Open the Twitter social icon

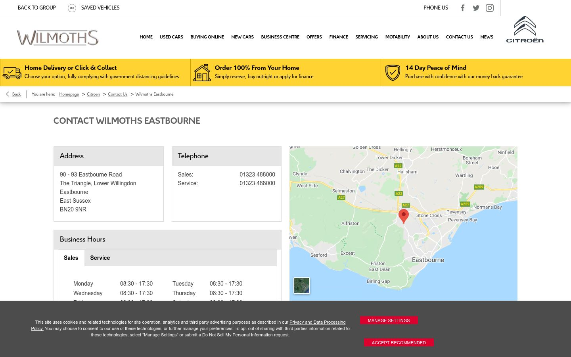tap(476, 8)
